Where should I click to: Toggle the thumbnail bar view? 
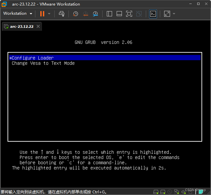tap(119, 14)
